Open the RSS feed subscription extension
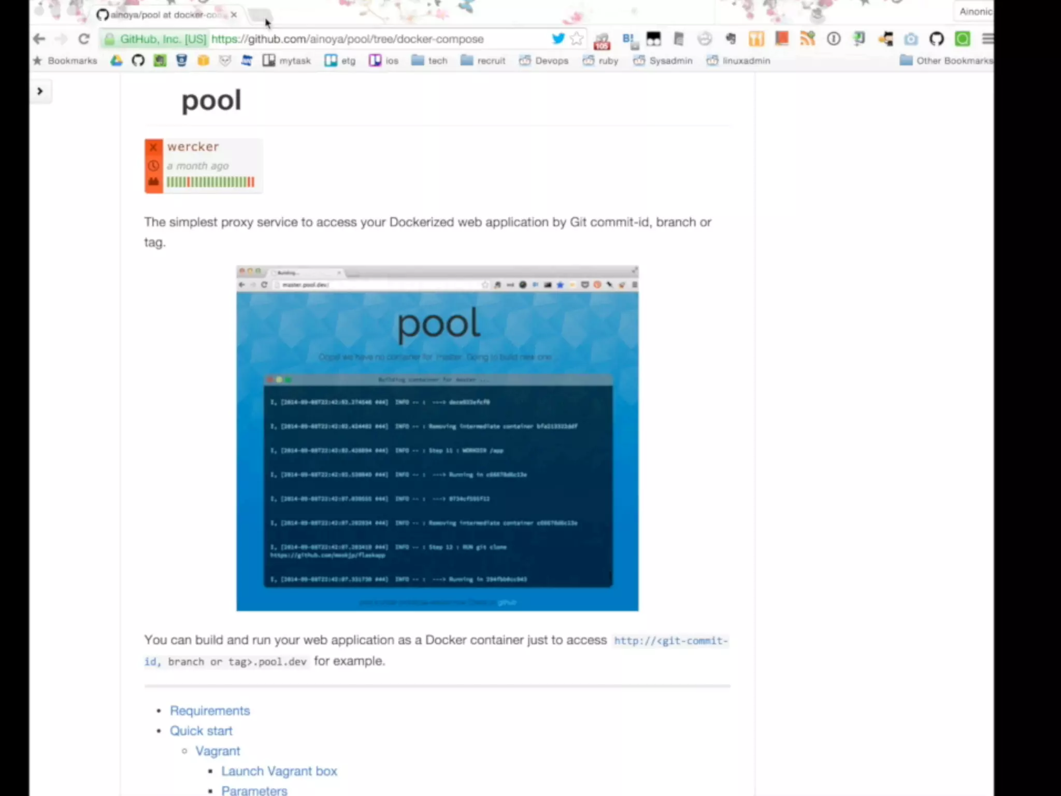Image resolution: width=1061 pixels, height=796 pixels. (x=808, y=39)
